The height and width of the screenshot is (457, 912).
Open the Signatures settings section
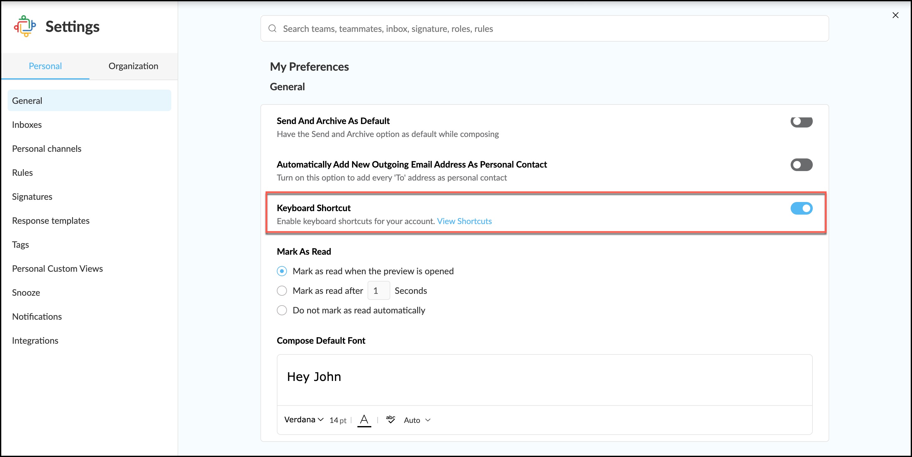point(32,197)
